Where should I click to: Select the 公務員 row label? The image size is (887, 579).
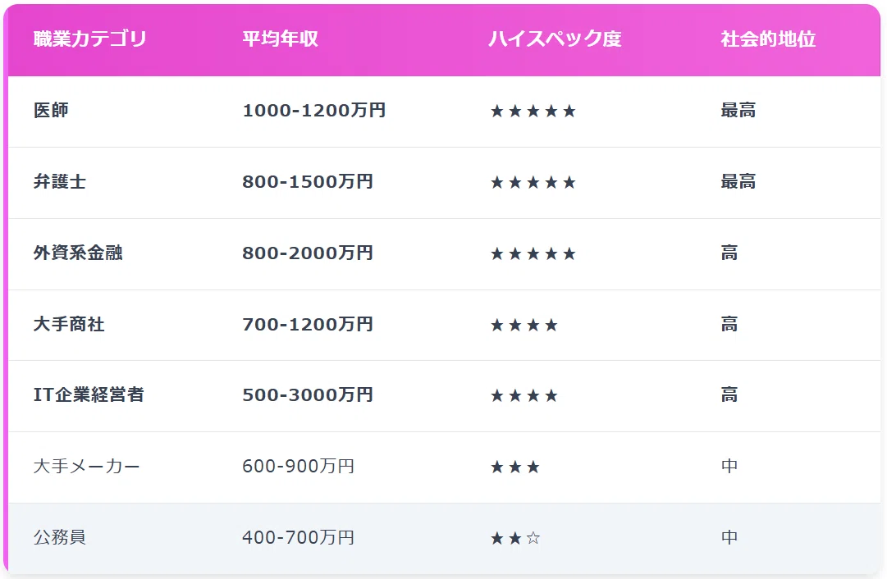pos(59,537)
